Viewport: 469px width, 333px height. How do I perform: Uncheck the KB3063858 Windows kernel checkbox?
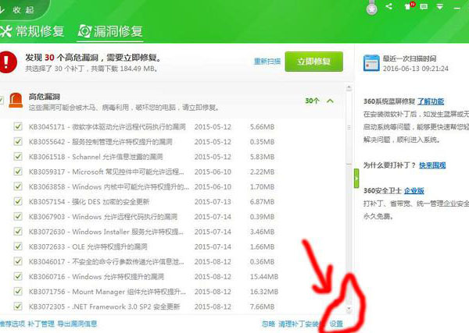click(18, 186)
